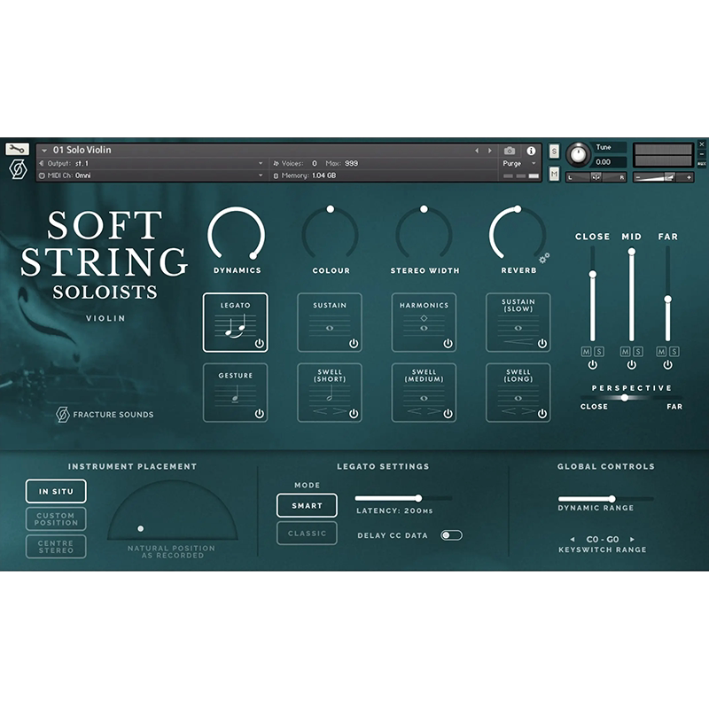Select the Swell (Short) articulation tile

(330, 393)
